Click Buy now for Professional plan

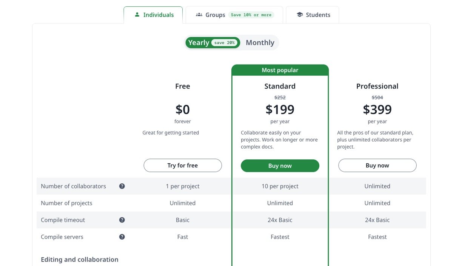377,165
